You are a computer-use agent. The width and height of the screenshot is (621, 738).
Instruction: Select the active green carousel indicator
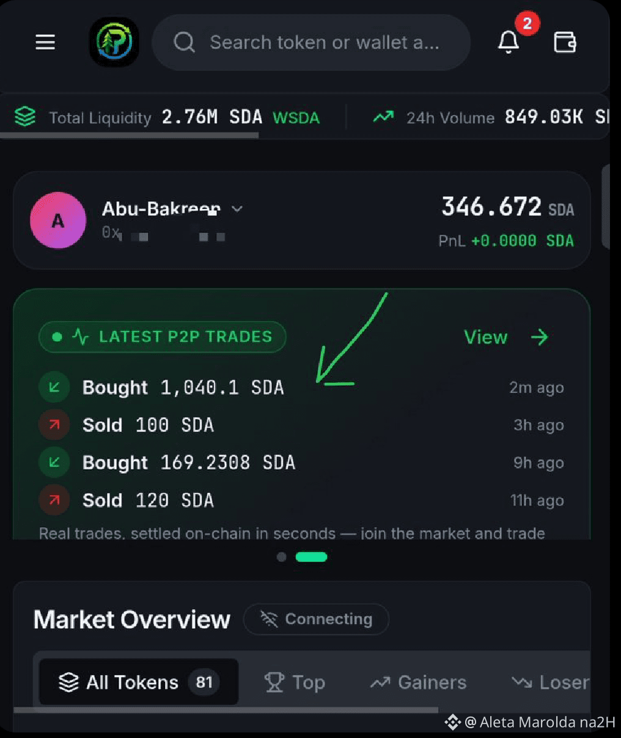[x=312, y=557]
